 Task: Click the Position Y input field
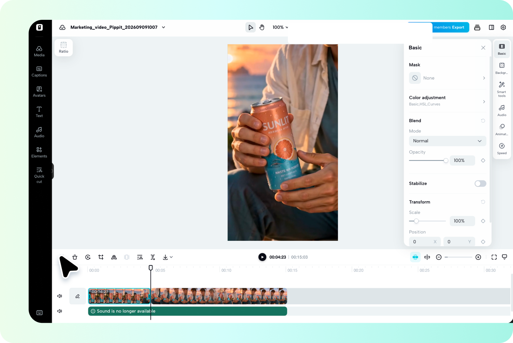459,242
